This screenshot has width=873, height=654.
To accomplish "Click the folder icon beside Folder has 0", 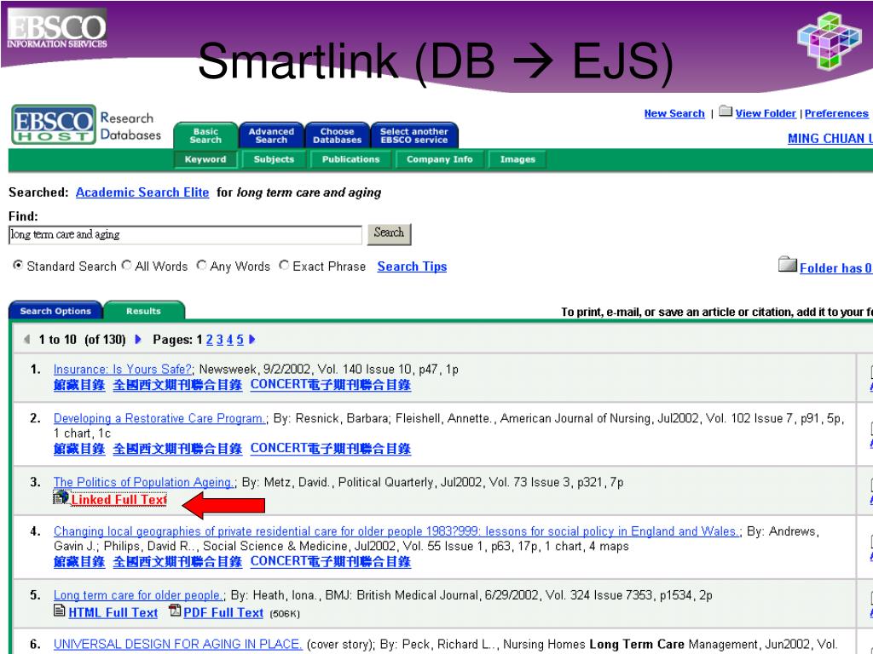I will pyautogui.click(x=787, y=264).
